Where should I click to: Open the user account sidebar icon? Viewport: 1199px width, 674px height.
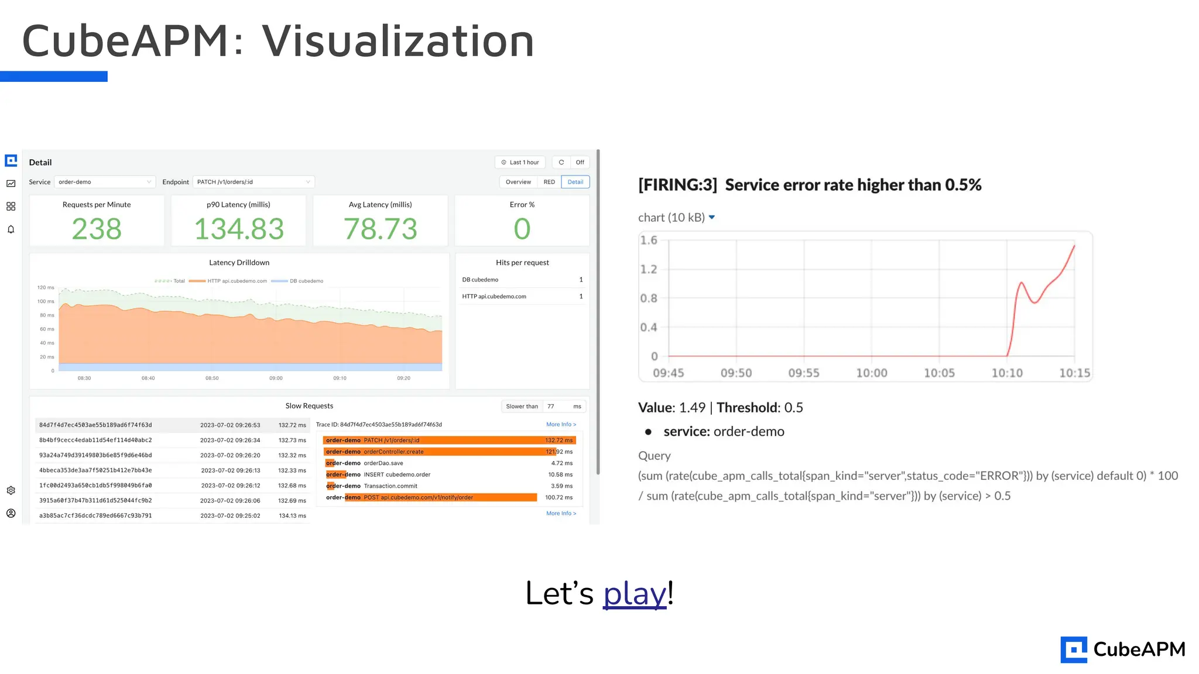pos(11,513)
